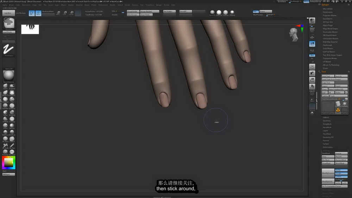Toggle the Double option in top shelf
Viewport: 352px width, 198px height.
114,15
